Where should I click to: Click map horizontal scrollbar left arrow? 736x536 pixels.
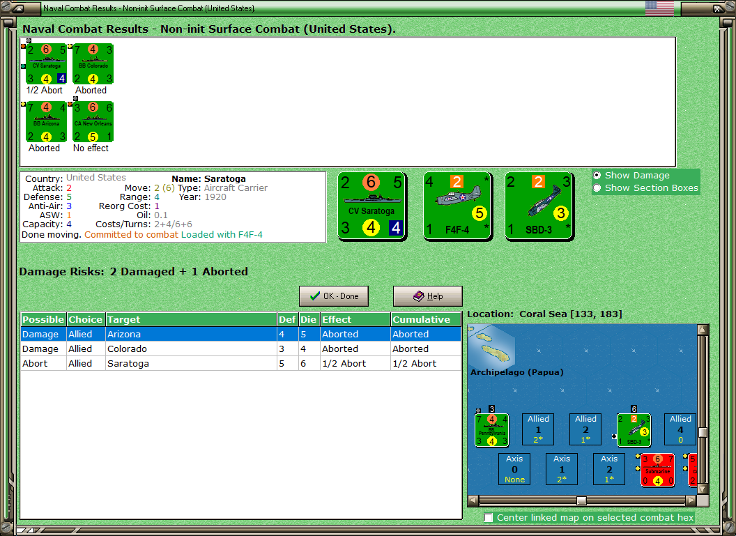(x=473, y=500)
